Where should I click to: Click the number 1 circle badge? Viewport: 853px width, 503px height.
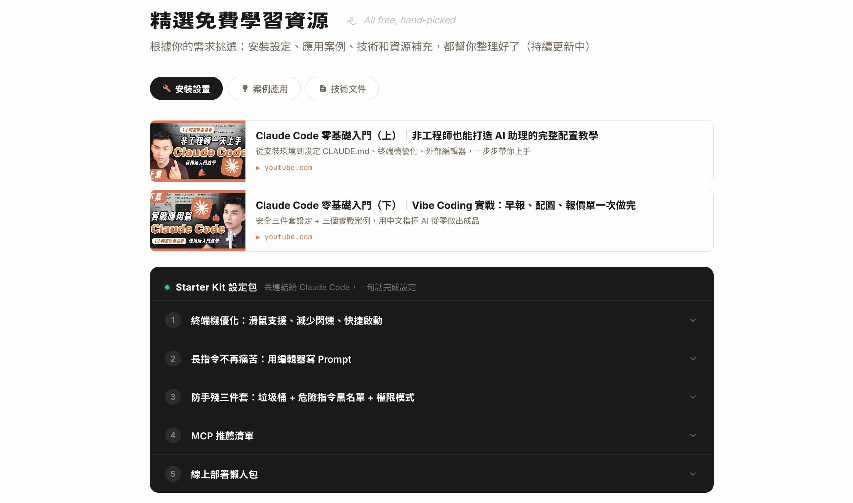[x=173, y=320]
